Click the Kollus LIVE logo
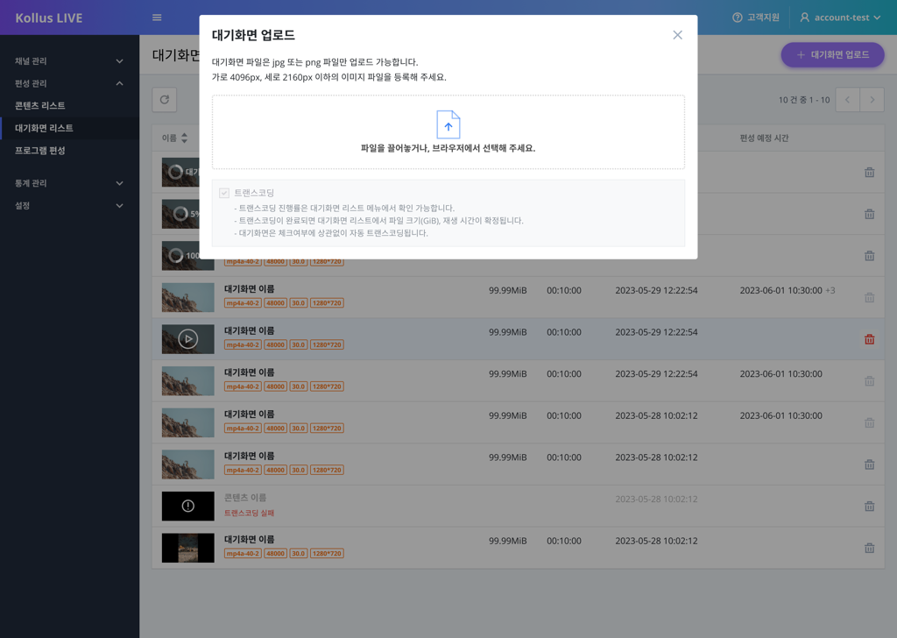Viewport: 897px width, 638px height. click(49, 18)
